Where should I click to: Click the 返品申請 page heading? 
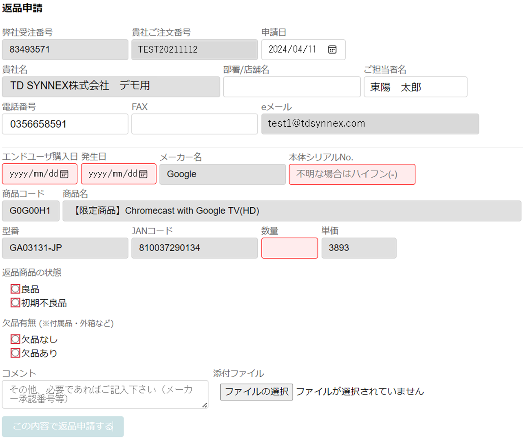click(22, 8)
